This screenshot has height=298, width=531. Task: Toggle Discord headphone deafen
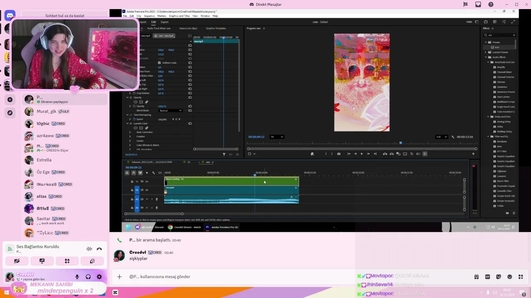click(88, 277)
